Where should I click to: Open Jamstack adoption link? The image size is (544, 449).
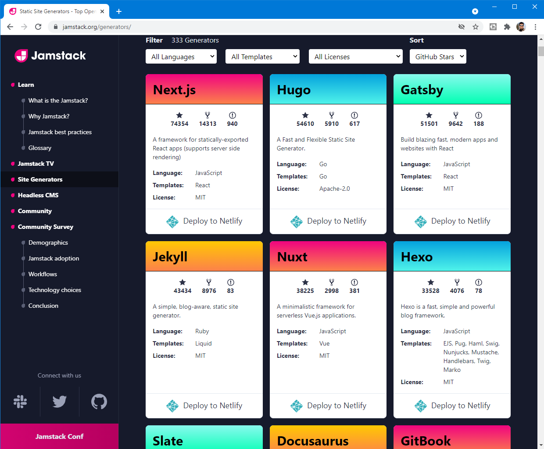[54, 258]
